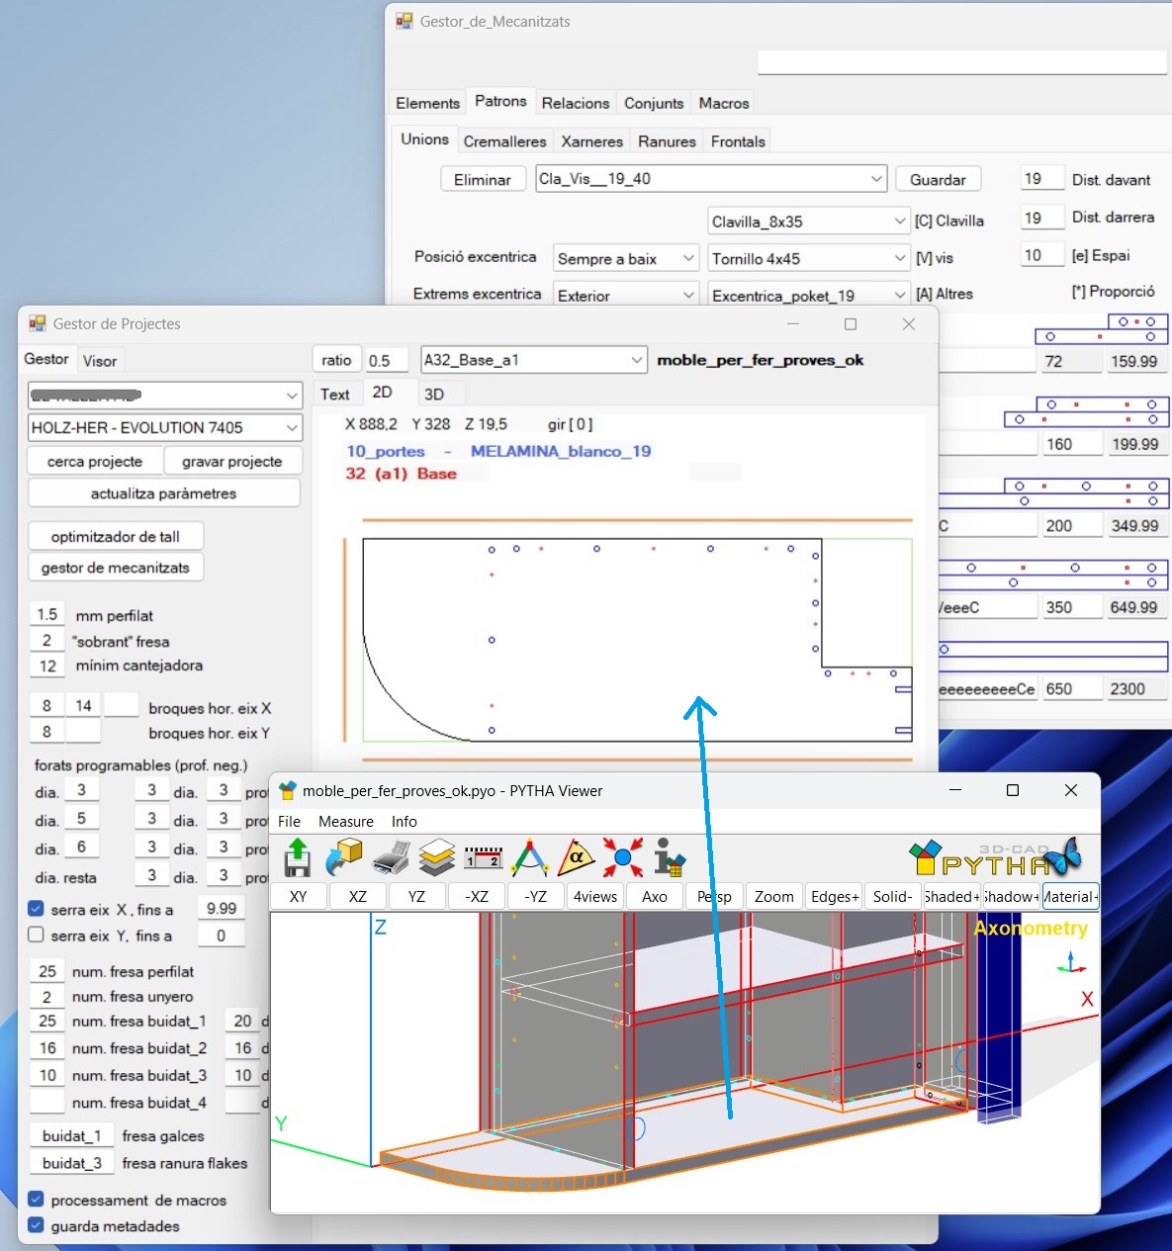Screen dimensions: 1172x1251
Task: Expand the Cla_Vis__19_40 dropdown
Action: 711,179
